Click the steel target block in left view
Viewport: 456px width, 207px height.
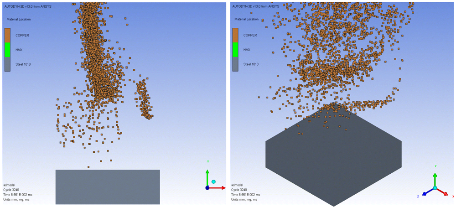click(x=108, y=187)
